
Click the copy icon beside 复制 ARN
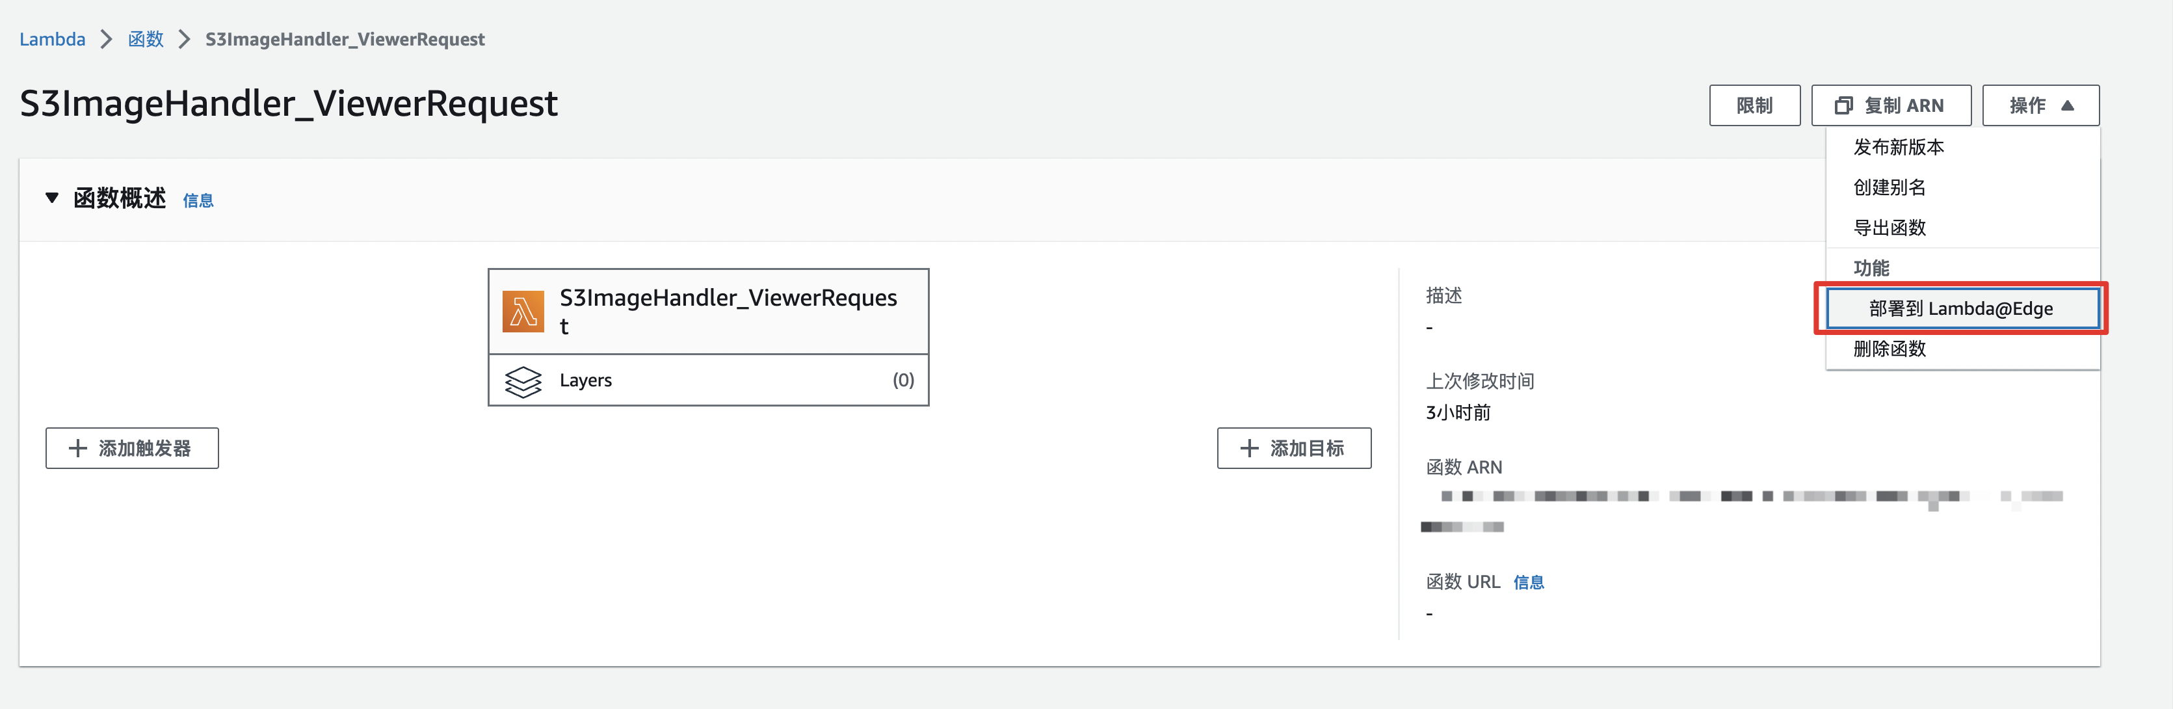1843,105
